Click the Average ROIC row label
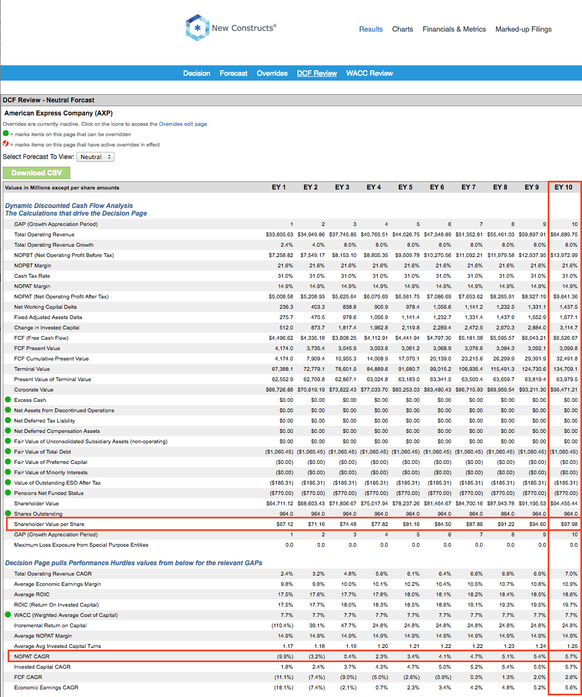 pyautogui.click(x=32, y=595)
